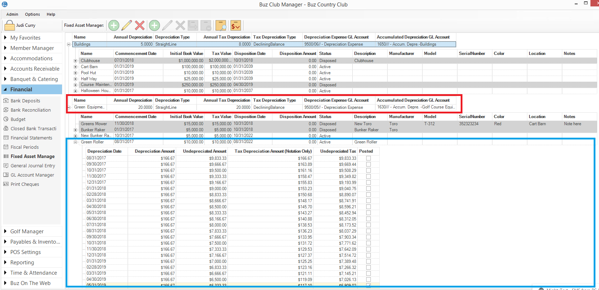Check Posted box for 01/31/2018 depreciation row
This screenshot has width=599, height=290.
coord(368,189)
